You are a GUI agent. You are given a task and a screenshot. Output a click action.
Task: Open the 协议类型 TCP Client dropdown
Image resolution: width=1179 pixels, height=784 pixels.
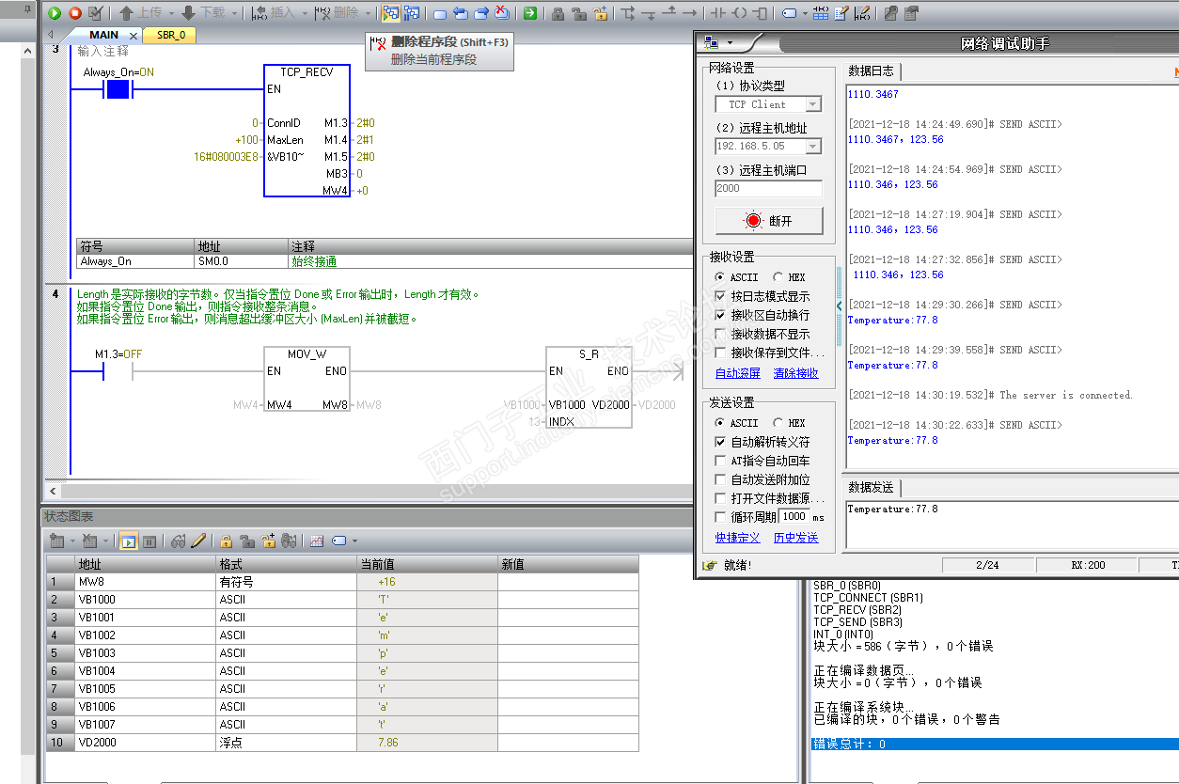[813, 104]
